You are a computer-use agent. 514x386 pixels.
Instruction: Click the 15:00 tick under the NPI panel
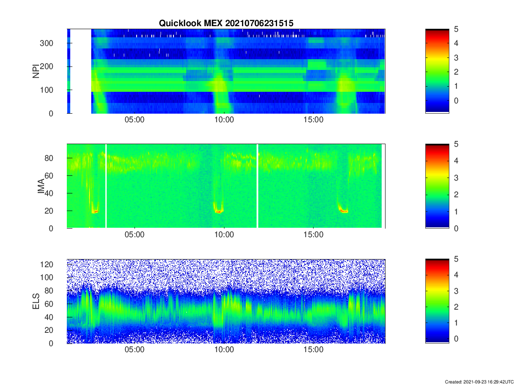[x=314, y=121]
